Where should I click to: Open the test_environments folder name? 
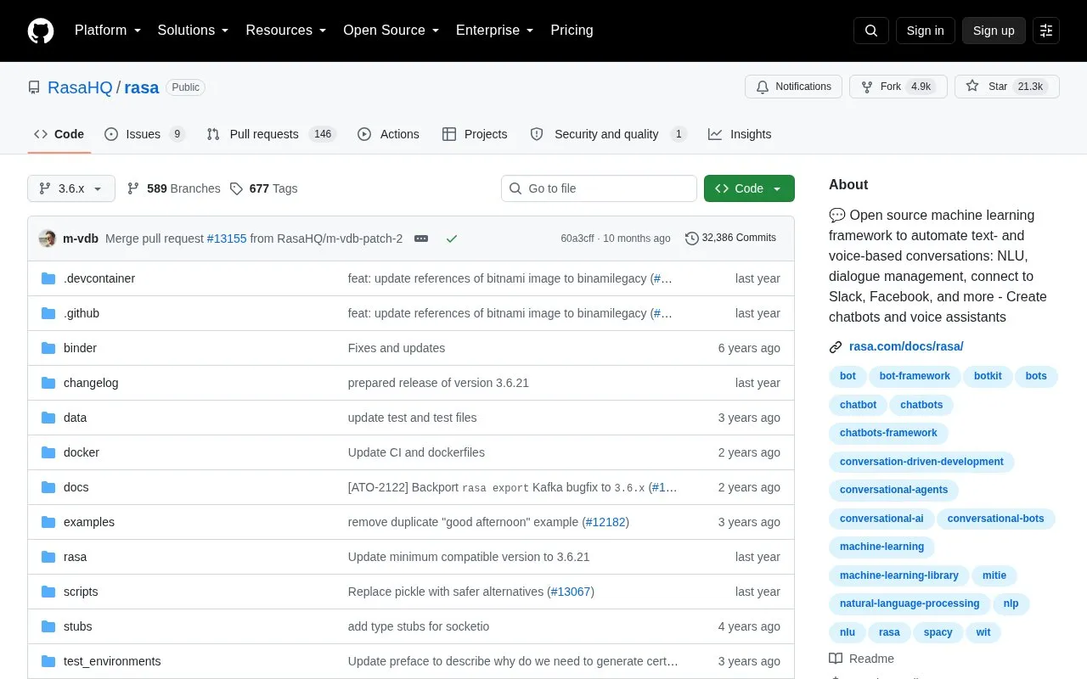[x=112, y=661]
